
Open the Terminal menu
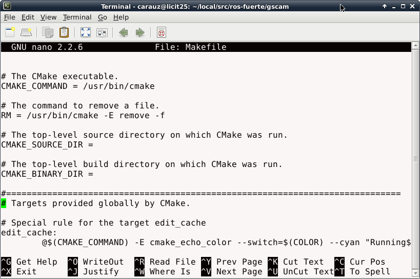coord(77,17)
